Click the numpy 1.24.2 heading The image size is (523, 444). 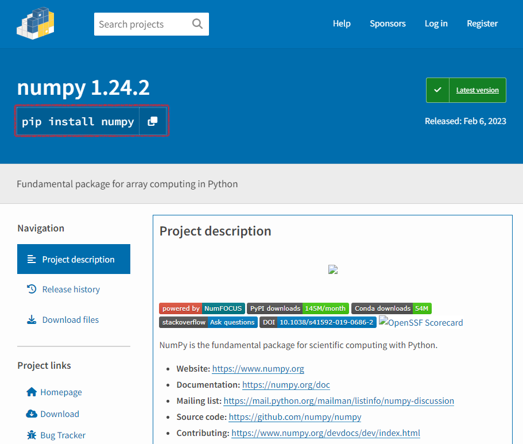point(83,88)
